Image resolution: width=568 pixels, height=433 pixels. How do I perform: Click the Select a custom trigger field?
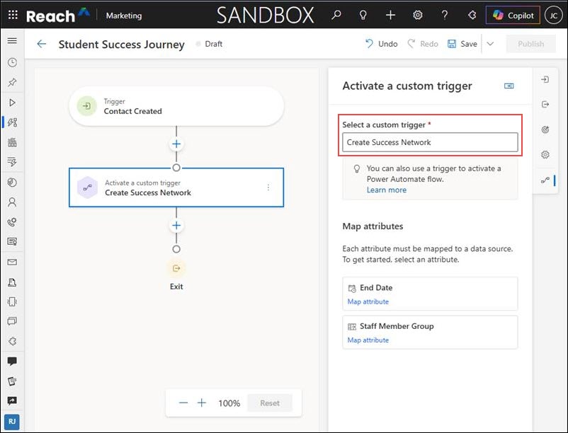(x=430, y=142)
